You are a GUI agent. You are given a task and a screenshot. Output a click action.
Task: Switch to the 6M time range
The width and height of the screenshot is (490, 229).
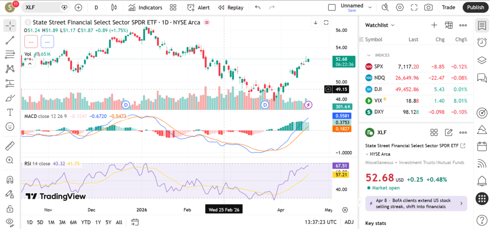tap(73, 222)
